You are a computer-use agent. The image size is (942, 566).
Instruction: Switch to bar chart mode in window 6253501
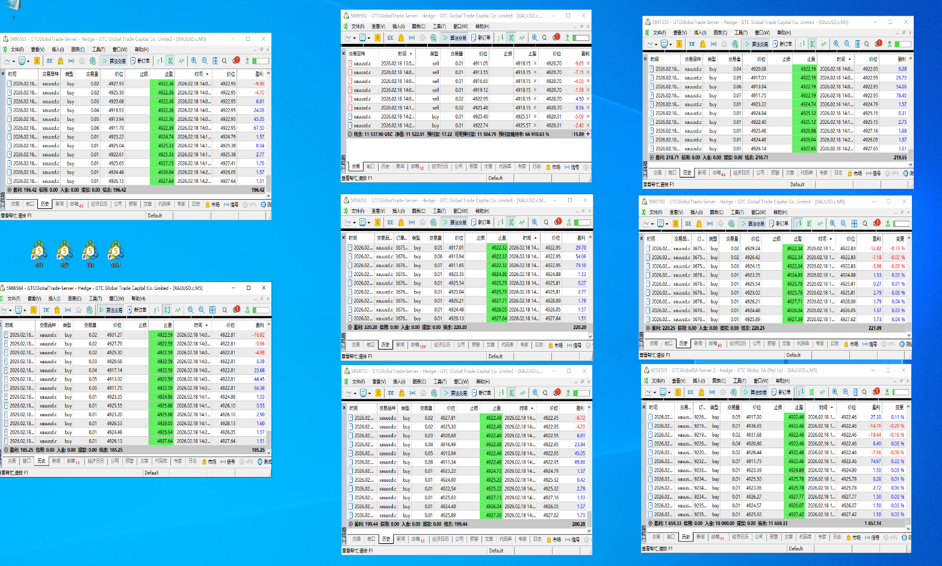[799, 392]
